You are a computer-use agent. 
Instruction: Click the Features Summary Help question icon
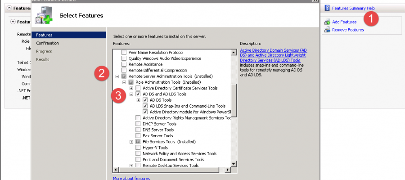coord(327,8)
